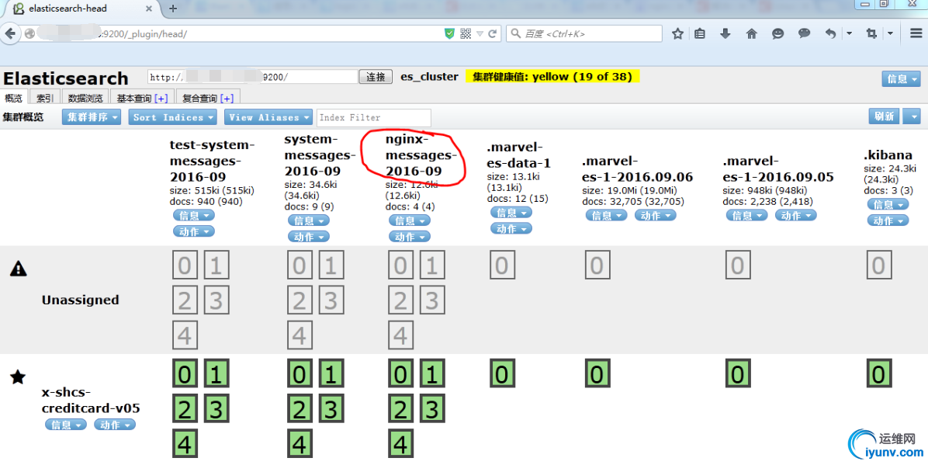Expand the address bar history dropdown triangle
This screenshot has width=928, height=465.
coord(480,33)
